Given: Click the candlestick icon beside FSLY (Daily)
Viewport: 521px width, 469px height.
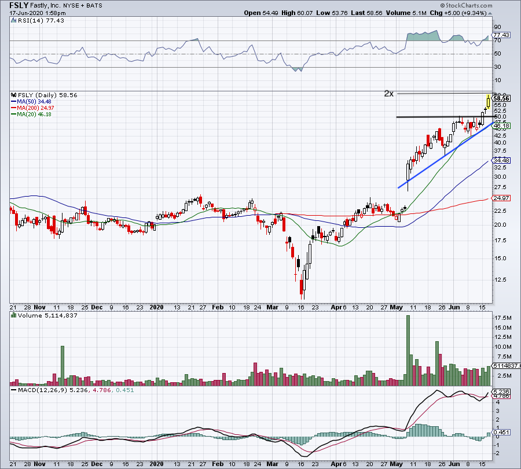Looking at the screenshot, I should pyautogui.click(x=14, y=95).
